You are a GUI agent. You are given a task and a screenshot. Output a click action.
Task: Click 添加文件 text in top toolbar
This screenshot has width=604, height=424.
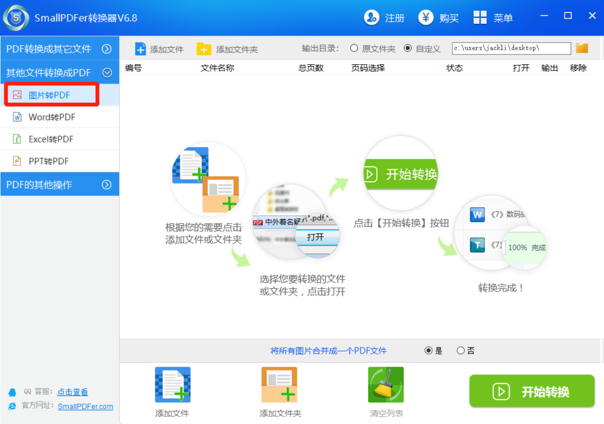(167, 49)
